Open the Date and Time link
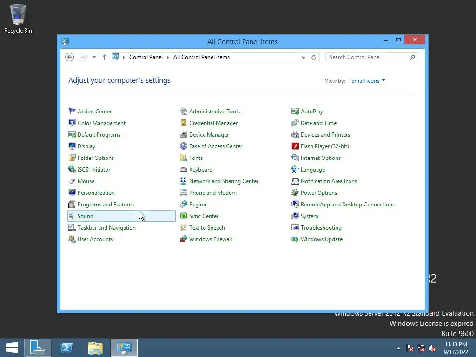 (318, 123)
